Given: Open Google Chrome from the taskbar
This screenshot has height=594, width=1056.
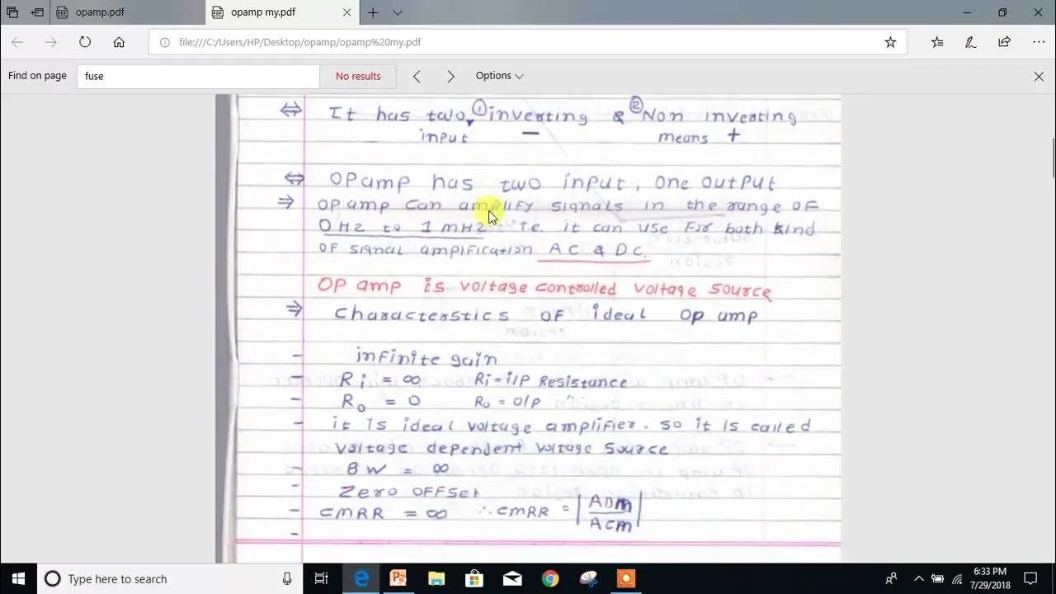Looking at the screenshot, I should coord(550,578).
